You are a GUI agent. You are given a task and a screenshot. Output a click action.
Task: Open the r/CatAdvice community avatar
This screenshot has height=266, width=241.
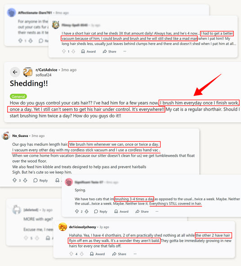[x=28, y=72]
